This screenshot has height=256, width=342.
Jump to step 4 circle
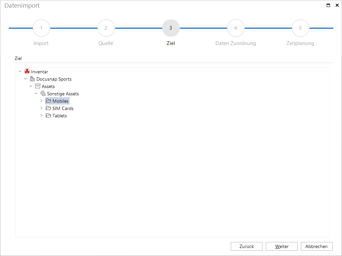pos(235,28)
